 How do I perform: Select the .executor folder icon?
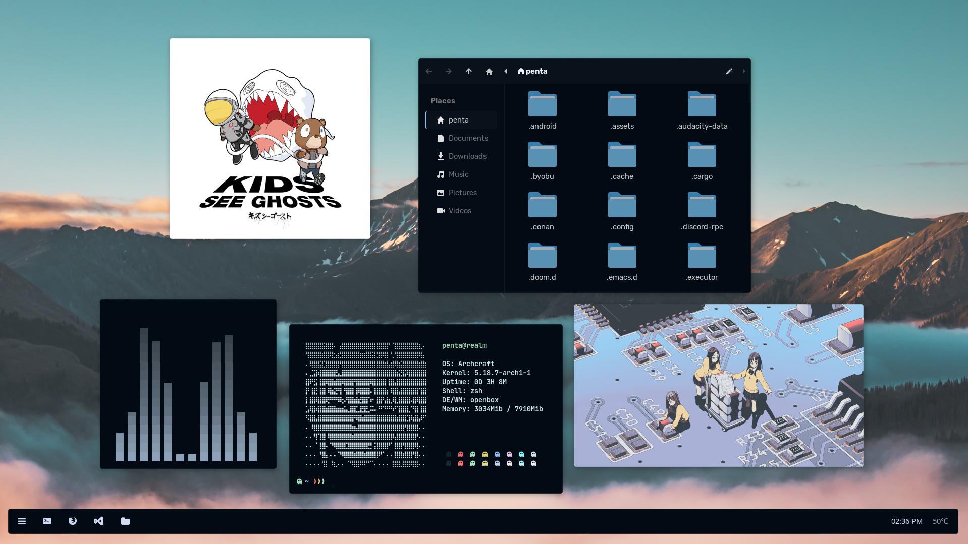coord(702,256)
